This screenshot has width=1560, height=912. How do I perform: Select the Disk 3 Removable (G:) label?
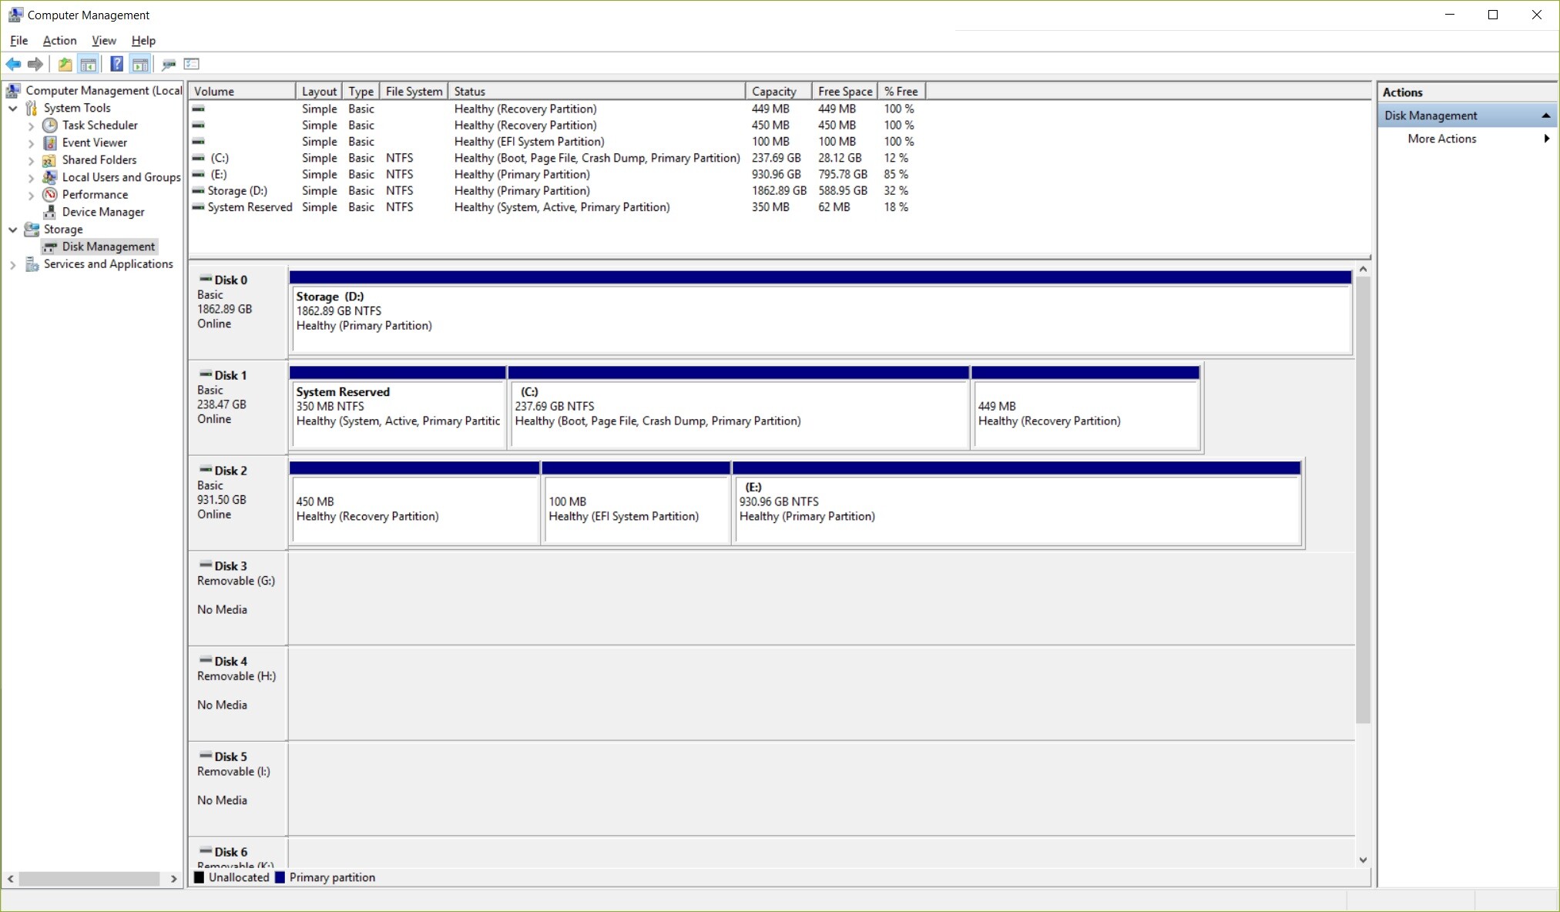(238, 598)
